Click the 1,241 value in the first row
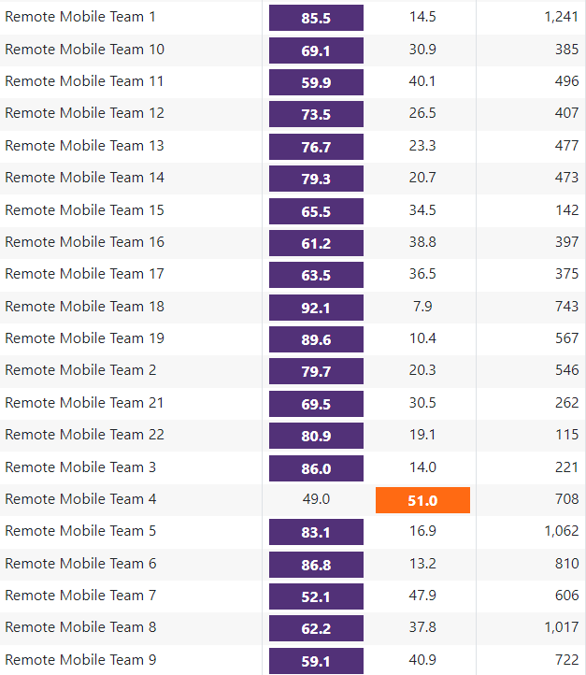Image resolution: width=586 pixels, height=675 pixels. 561,17
